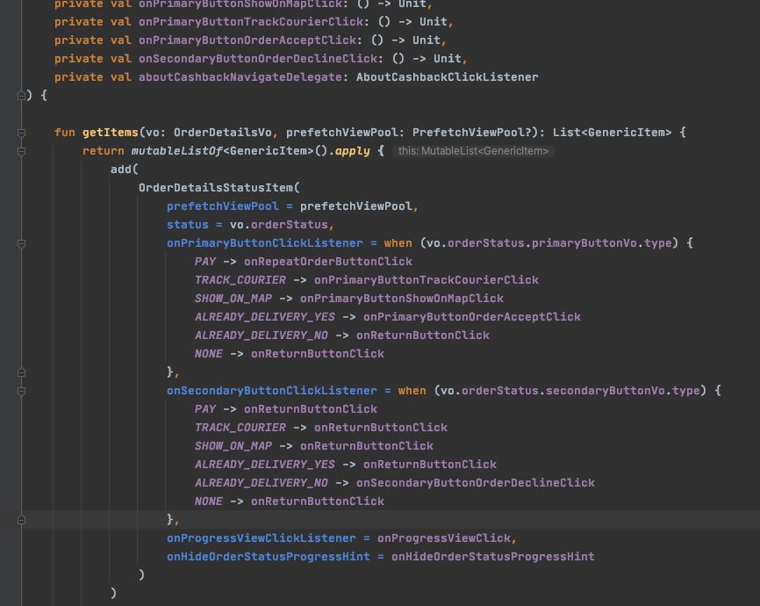Click 'primaryButtonVo' in the when expression
This screenshot has width=760, height=606.
[584, 243]
